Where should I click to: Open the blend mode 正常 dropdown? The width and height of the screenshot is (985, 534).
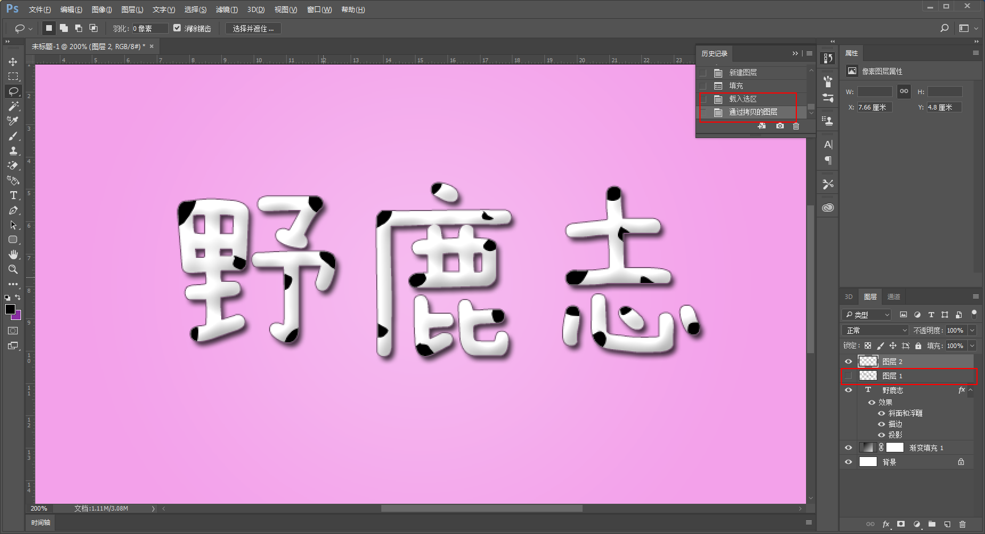click(x=875, y=330)
